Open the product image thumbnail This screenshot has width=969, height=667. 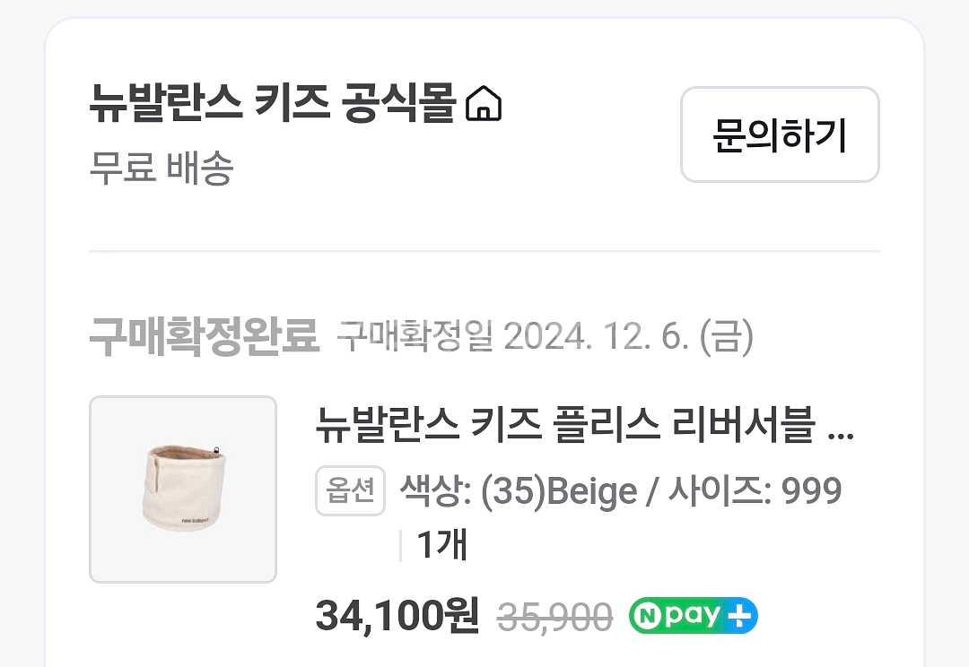183,489
